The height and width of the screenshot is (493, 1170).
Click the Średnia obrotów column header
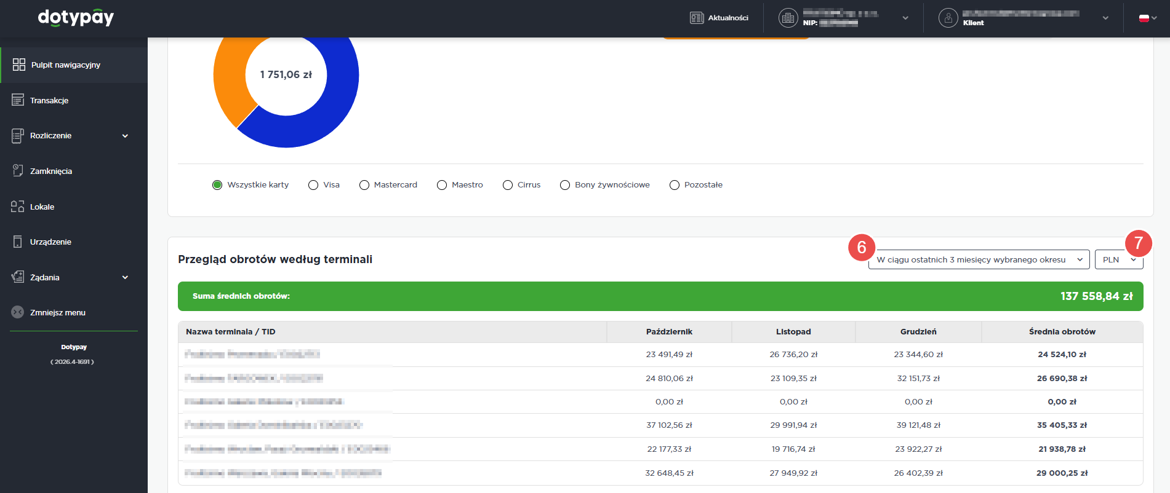pyautogui.click(x=1062, y=332)
